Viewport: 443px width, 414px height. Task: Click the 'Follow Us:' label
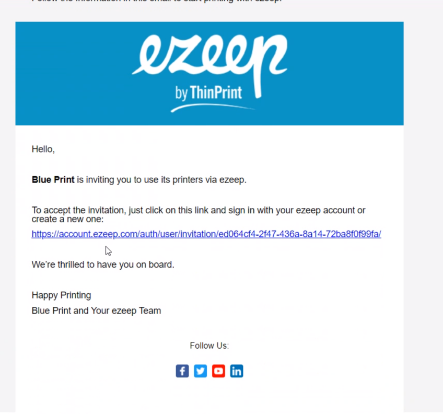[209, 346]
